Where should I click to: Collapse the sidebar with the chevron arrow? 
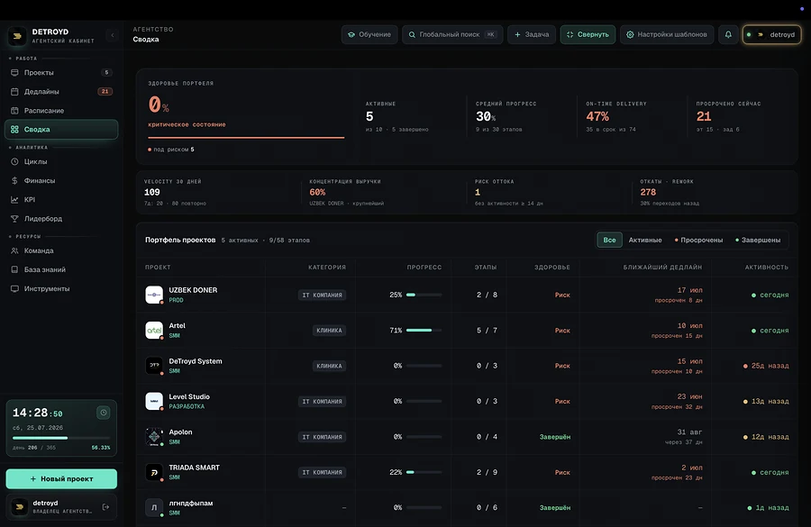click(113, 35)
